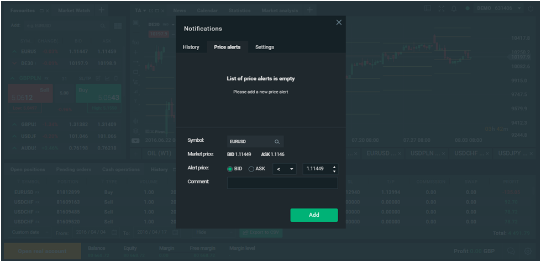Click the Export to CSV button
541x262 pixels.
tap(261, 232)
